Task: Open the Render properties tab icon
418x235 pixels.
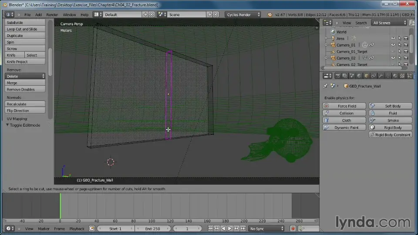Action: click(x=338, y=76)
